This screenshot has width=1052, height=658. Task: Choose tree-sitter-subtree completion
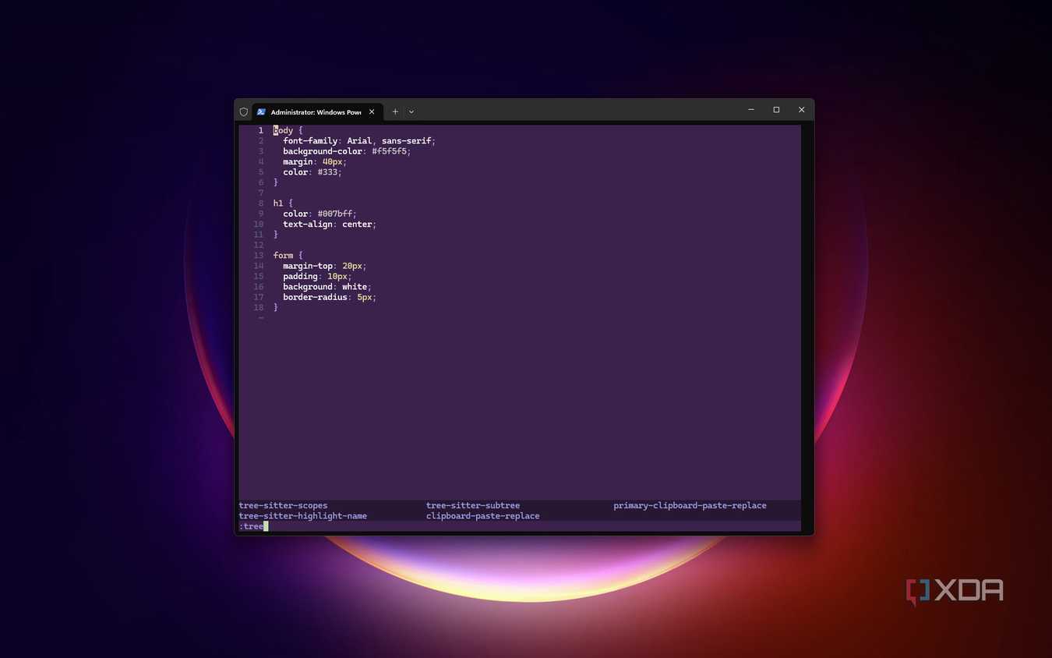coord(473,505)
